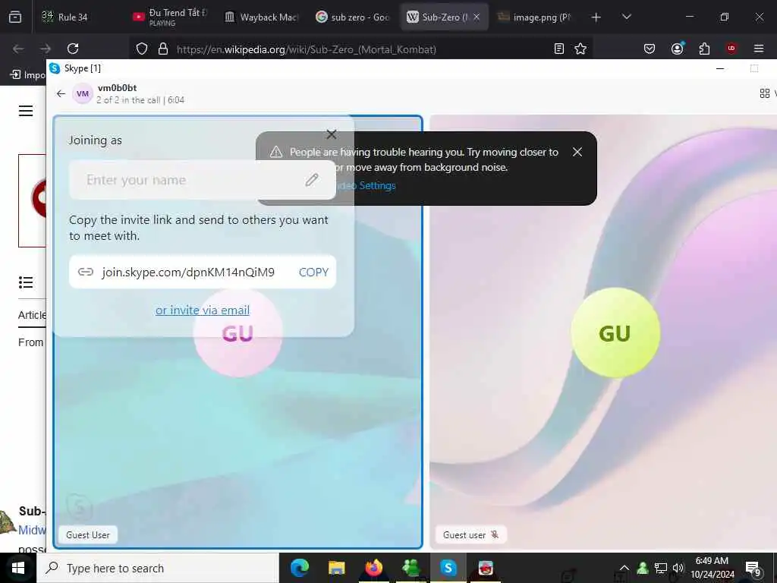Click the Guest User label on left tile
This screenshot has height=583, width=777.
tap(88, 535)
